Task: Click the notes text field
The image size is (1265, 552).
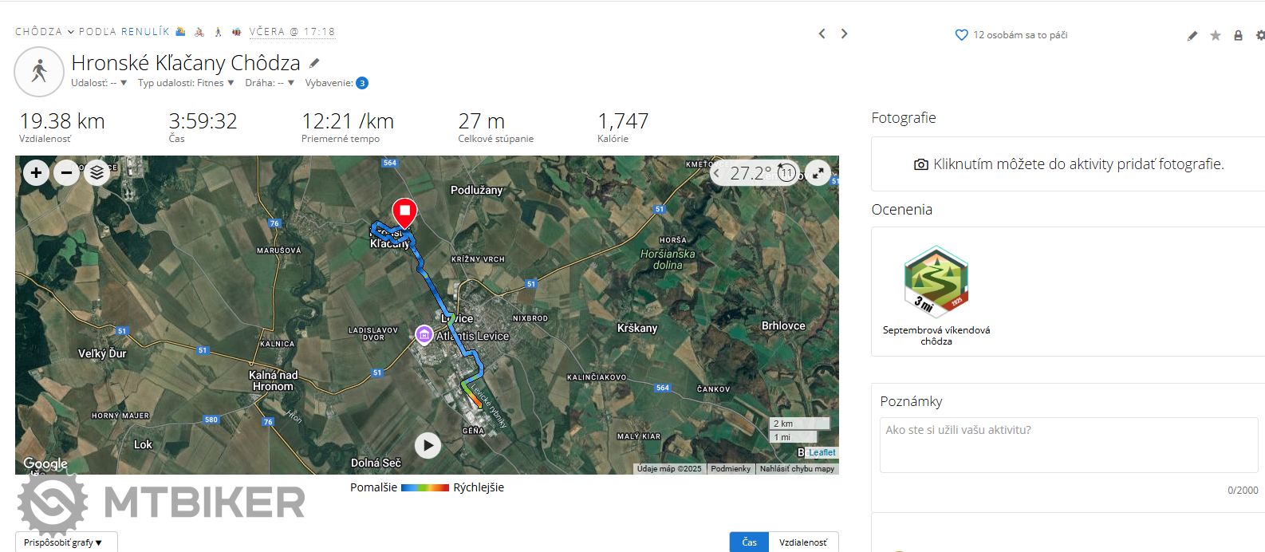Action: pos(1069,444)
